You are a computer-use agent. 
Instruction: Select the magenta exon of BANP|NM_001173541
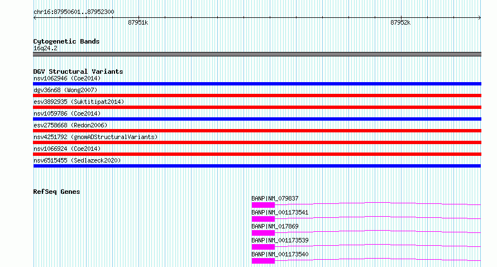[263, 219]
